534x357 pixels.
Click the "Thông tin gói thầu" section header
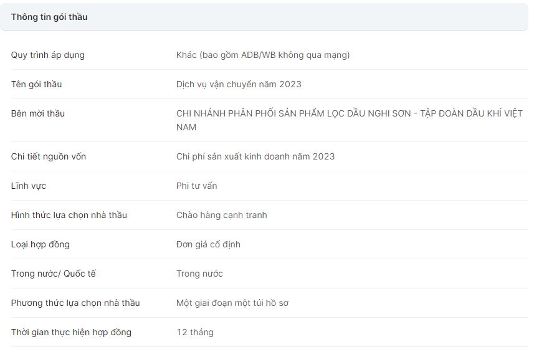[x=49, y=17]
